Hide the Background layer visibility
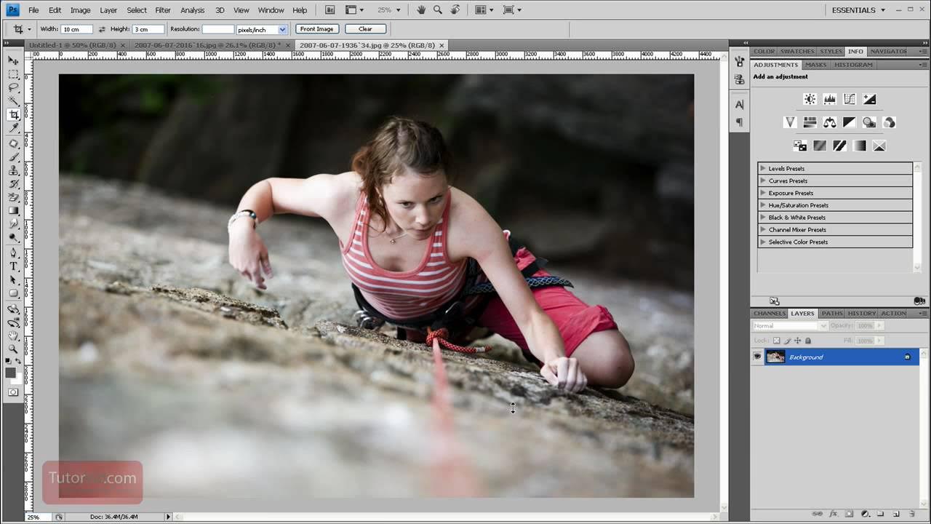Viewport: 931px width, 524px height. pos(757,357)
